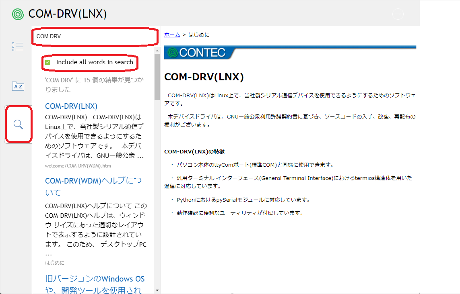This screenshot has width=460, height=294.
Task: Click the results scrollbar up arrow
Action: (x=157, y=51)
